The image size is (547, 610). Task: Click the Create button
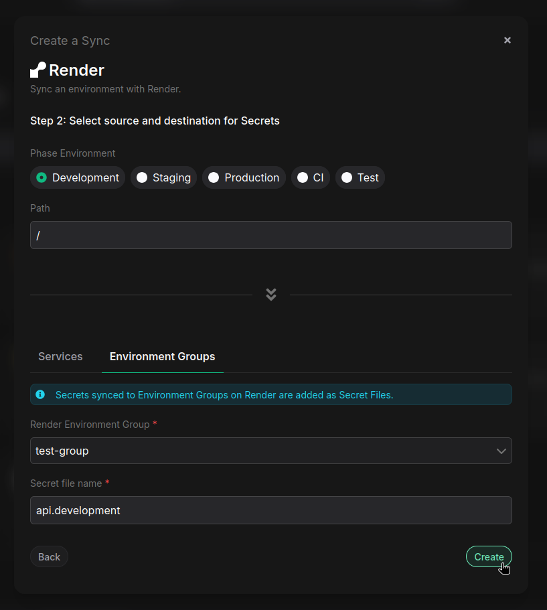click(x=489, y=556)
